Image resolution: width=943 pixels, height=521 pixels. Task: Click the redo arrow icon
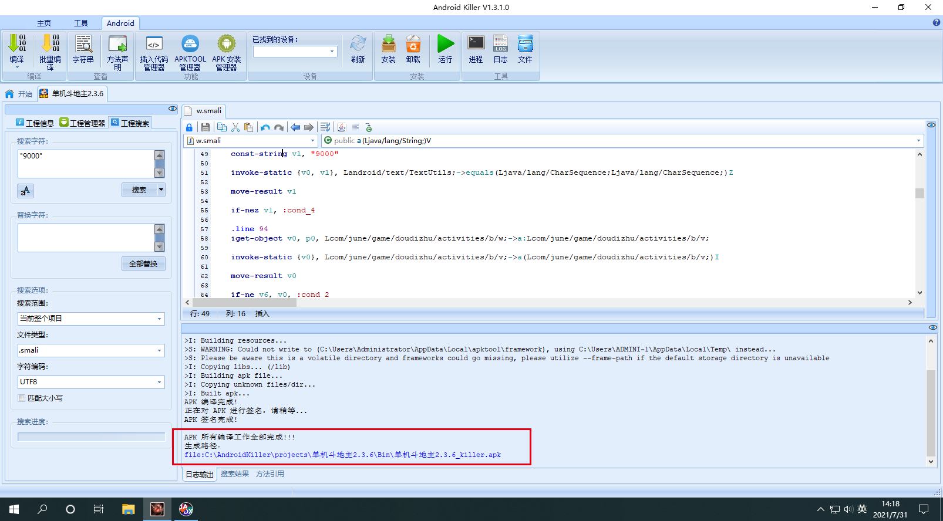[279, 127]
